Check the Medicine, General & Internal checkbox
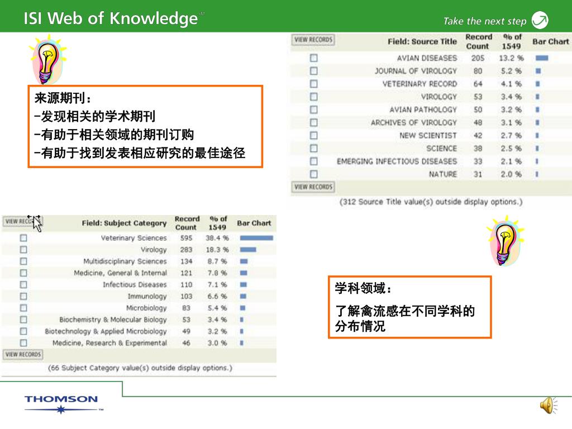This screenshot has height=429, width=572. (23, 273)
